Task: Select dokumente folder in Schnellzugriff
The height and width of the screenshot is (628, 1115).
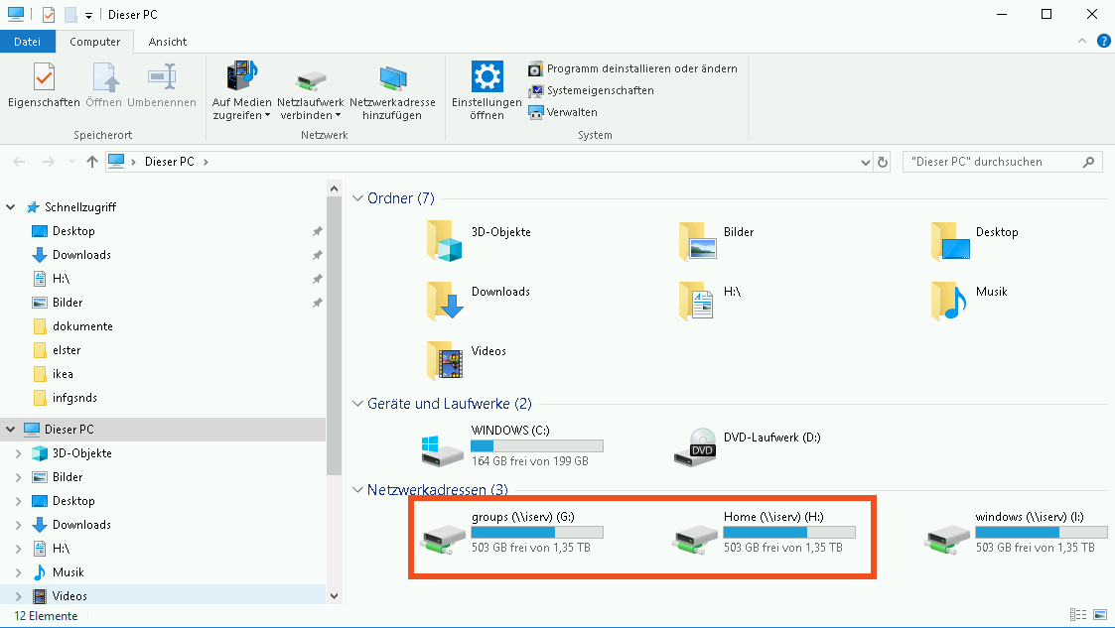Action: [x=81, y=326]
